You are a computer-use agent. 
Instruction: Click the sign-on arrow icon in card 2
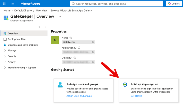[125, 84]
